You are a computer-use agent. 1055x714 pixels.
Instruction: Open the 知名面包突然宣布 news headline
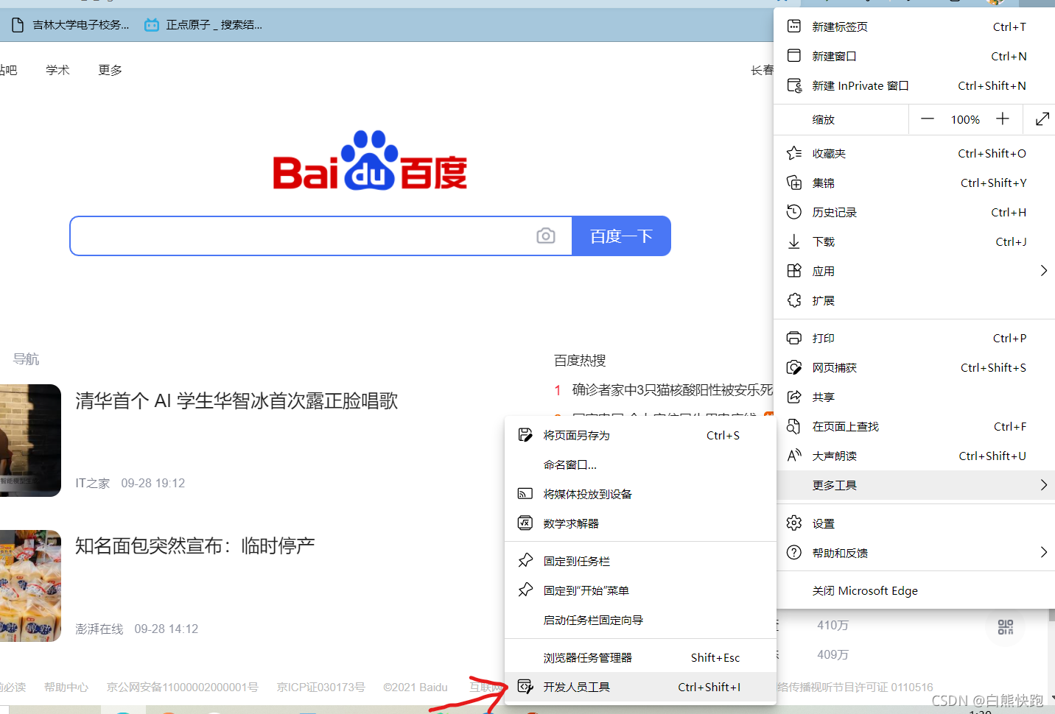[195, 545]
